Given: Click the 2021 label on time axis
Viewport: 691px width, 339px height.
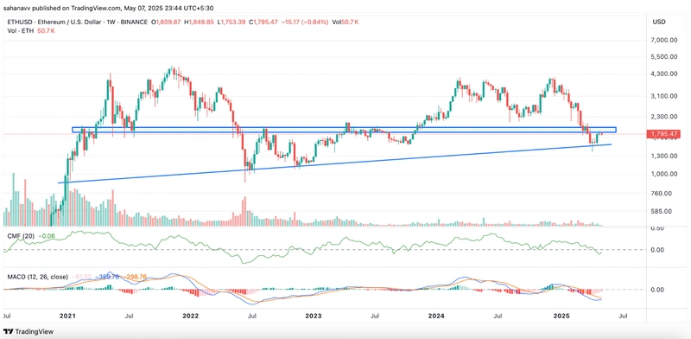Looking at the screenshot, I should [x=67, y=316].
